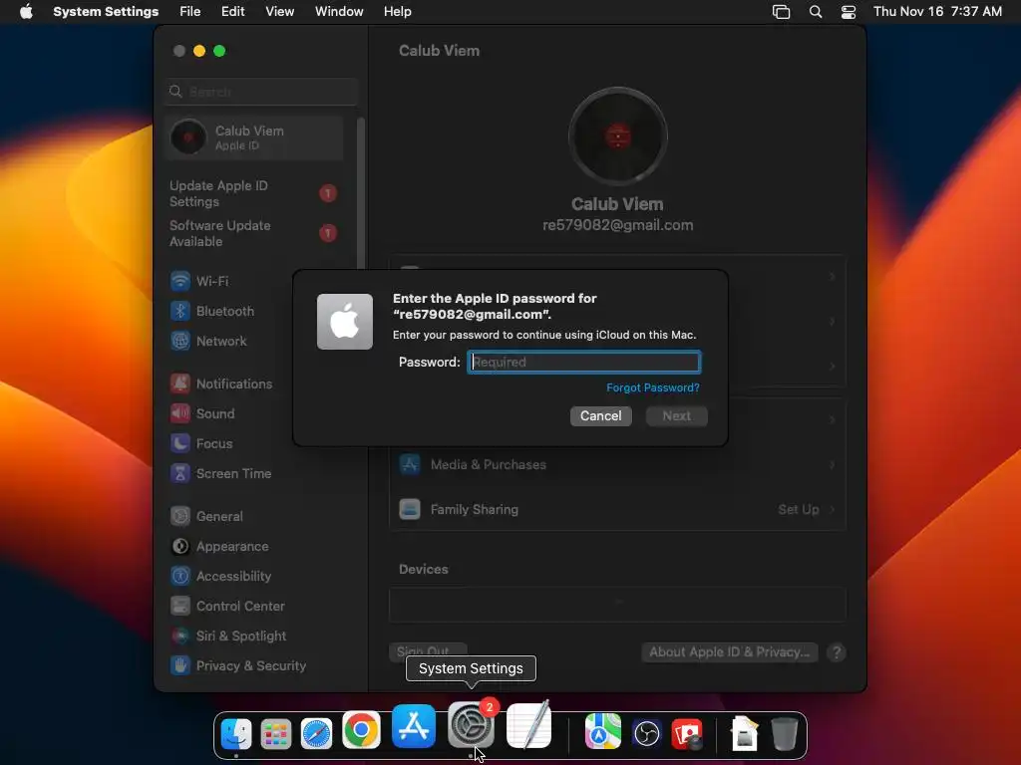Click the date and time clock
Image resolution: width=1021 pixels, height=765 pixels.
tap(937, 12)
